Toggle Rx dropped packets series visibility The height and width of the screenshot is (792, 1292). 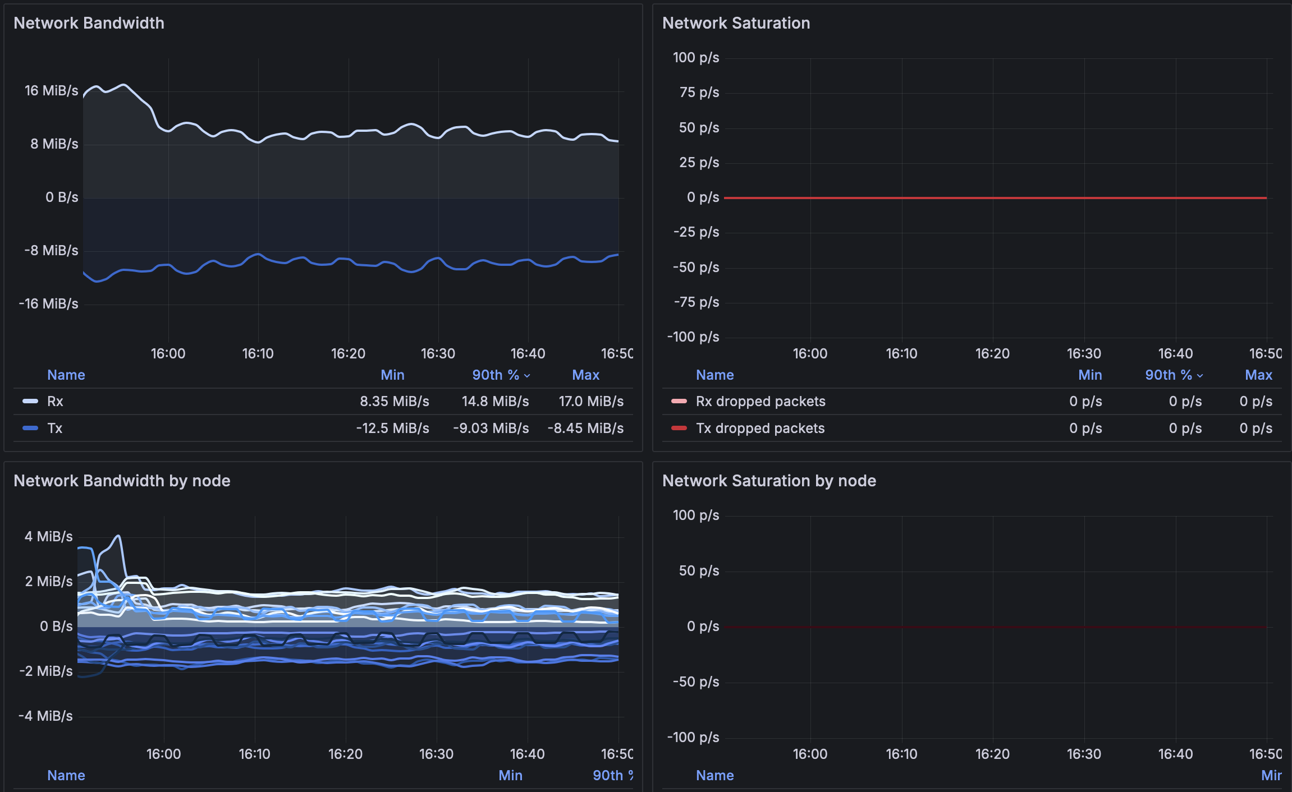pyautogui.click(x=760, y=401)
